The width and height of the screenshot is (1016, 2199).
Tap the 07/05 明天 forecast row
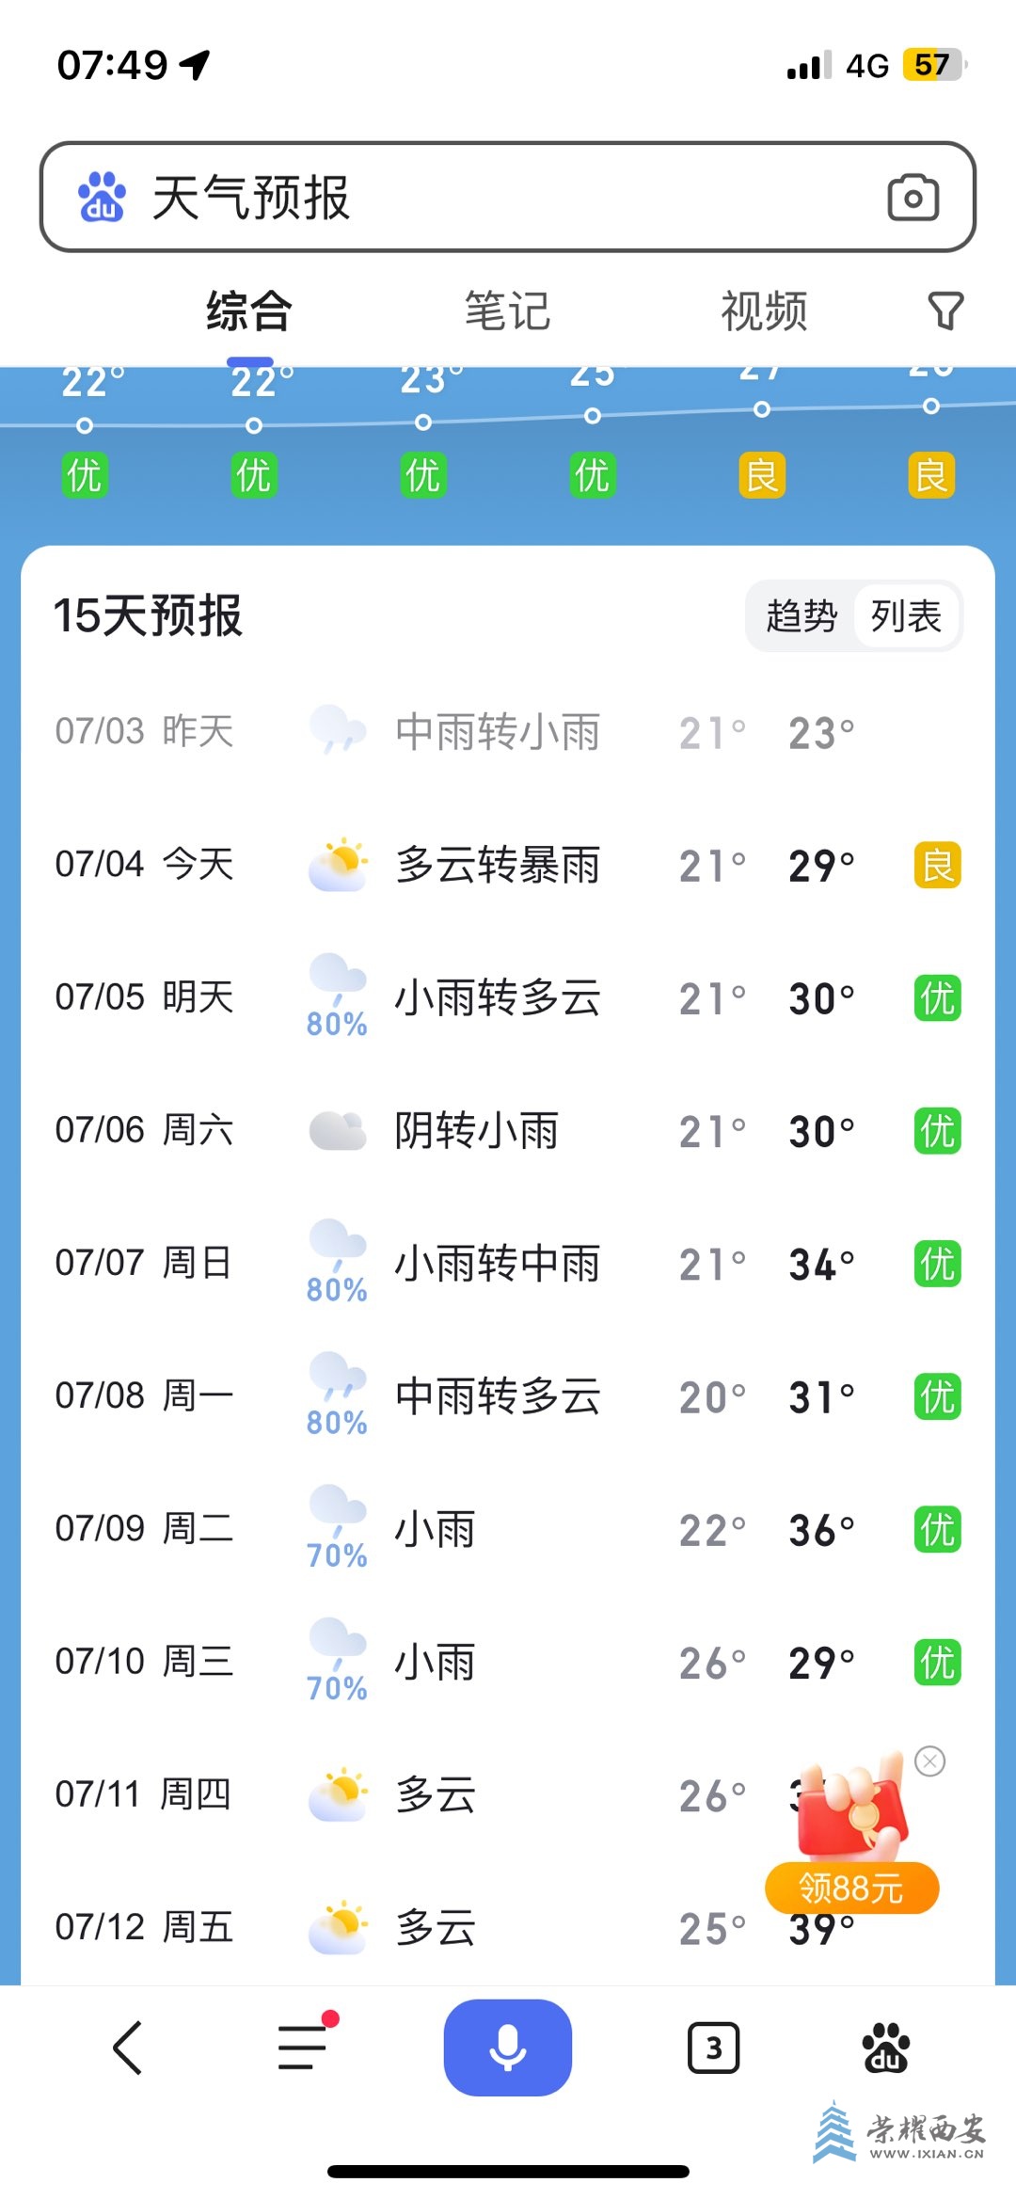tap(508, 997)
